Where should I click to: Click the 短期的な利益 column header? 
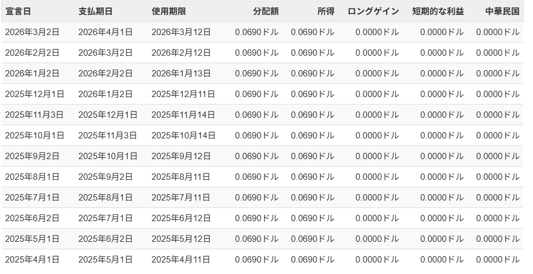[438, 11]
